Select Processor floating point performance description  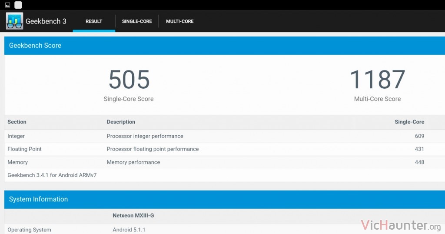tap(153, 149)
